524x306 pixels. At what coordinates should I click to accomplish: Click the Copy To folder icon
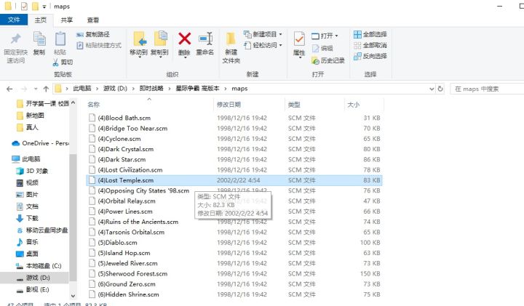161,39
